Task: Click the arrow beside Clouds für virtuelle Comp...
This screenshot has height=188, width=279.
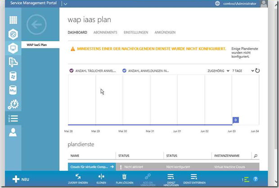Action: coord(112,167)
